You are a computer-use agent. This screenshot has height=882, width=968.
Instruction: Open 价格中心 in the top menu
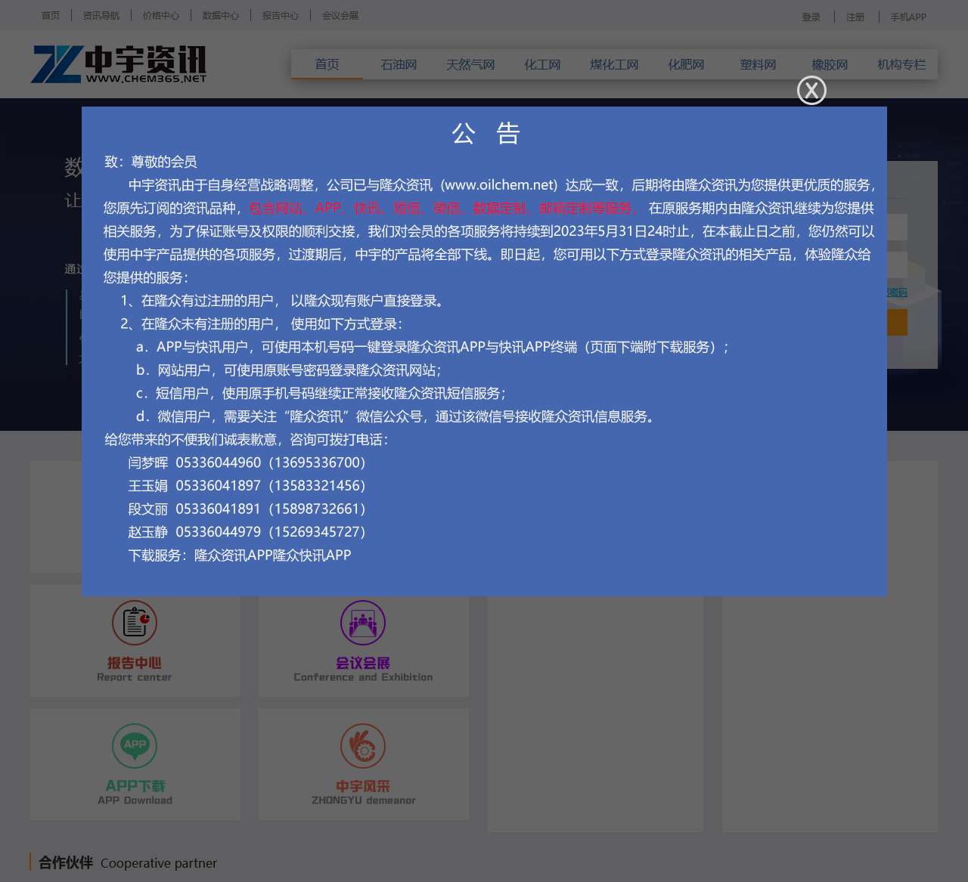(161, 15)
